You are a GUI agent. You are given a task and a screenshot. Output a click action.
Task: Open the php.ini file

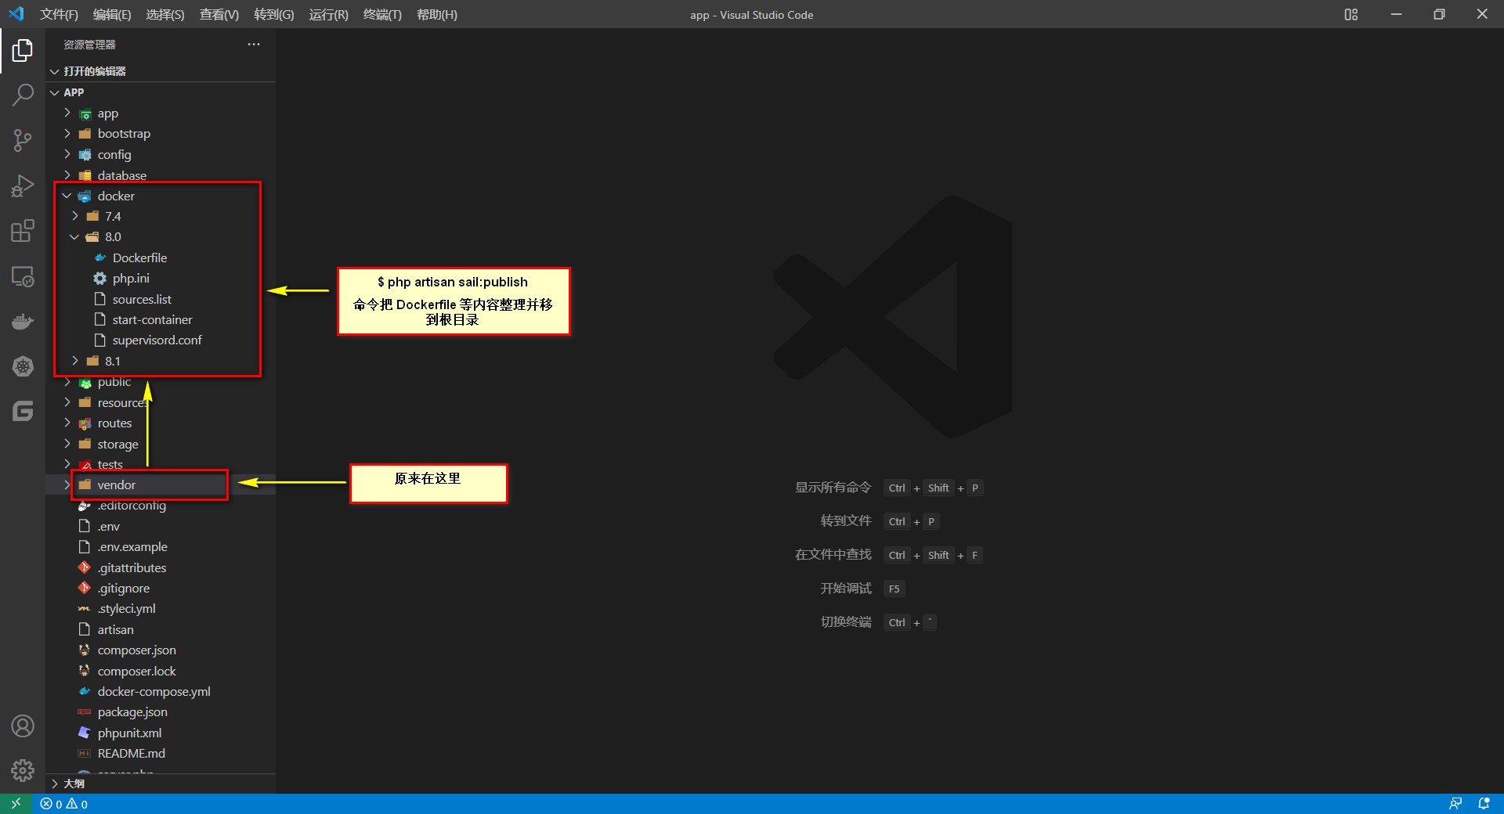pyautogui.click(x=161, y=278)
